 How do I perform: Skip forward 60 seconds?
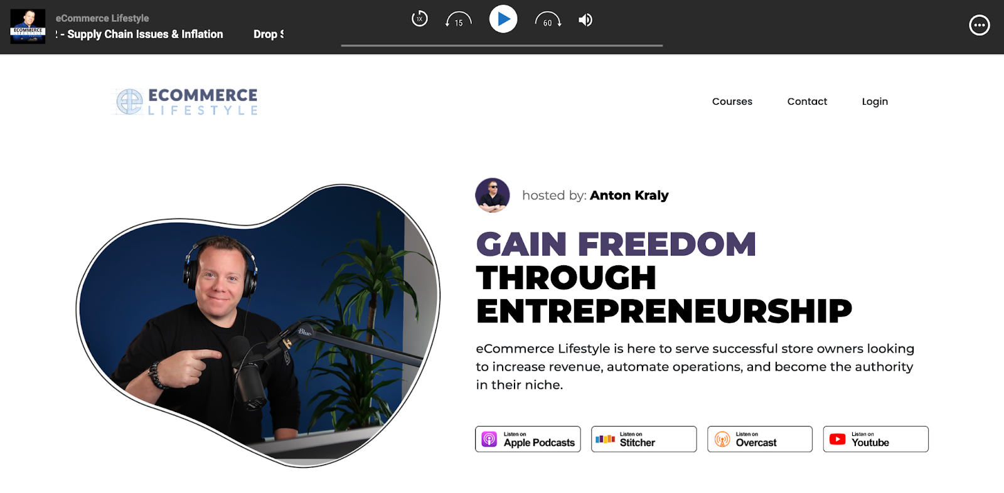point(548,20)
